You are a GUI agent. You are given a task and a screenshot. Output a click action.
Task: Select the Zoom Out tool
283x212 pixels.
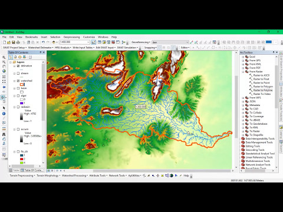pyautogui.click(x=4, y=62)
